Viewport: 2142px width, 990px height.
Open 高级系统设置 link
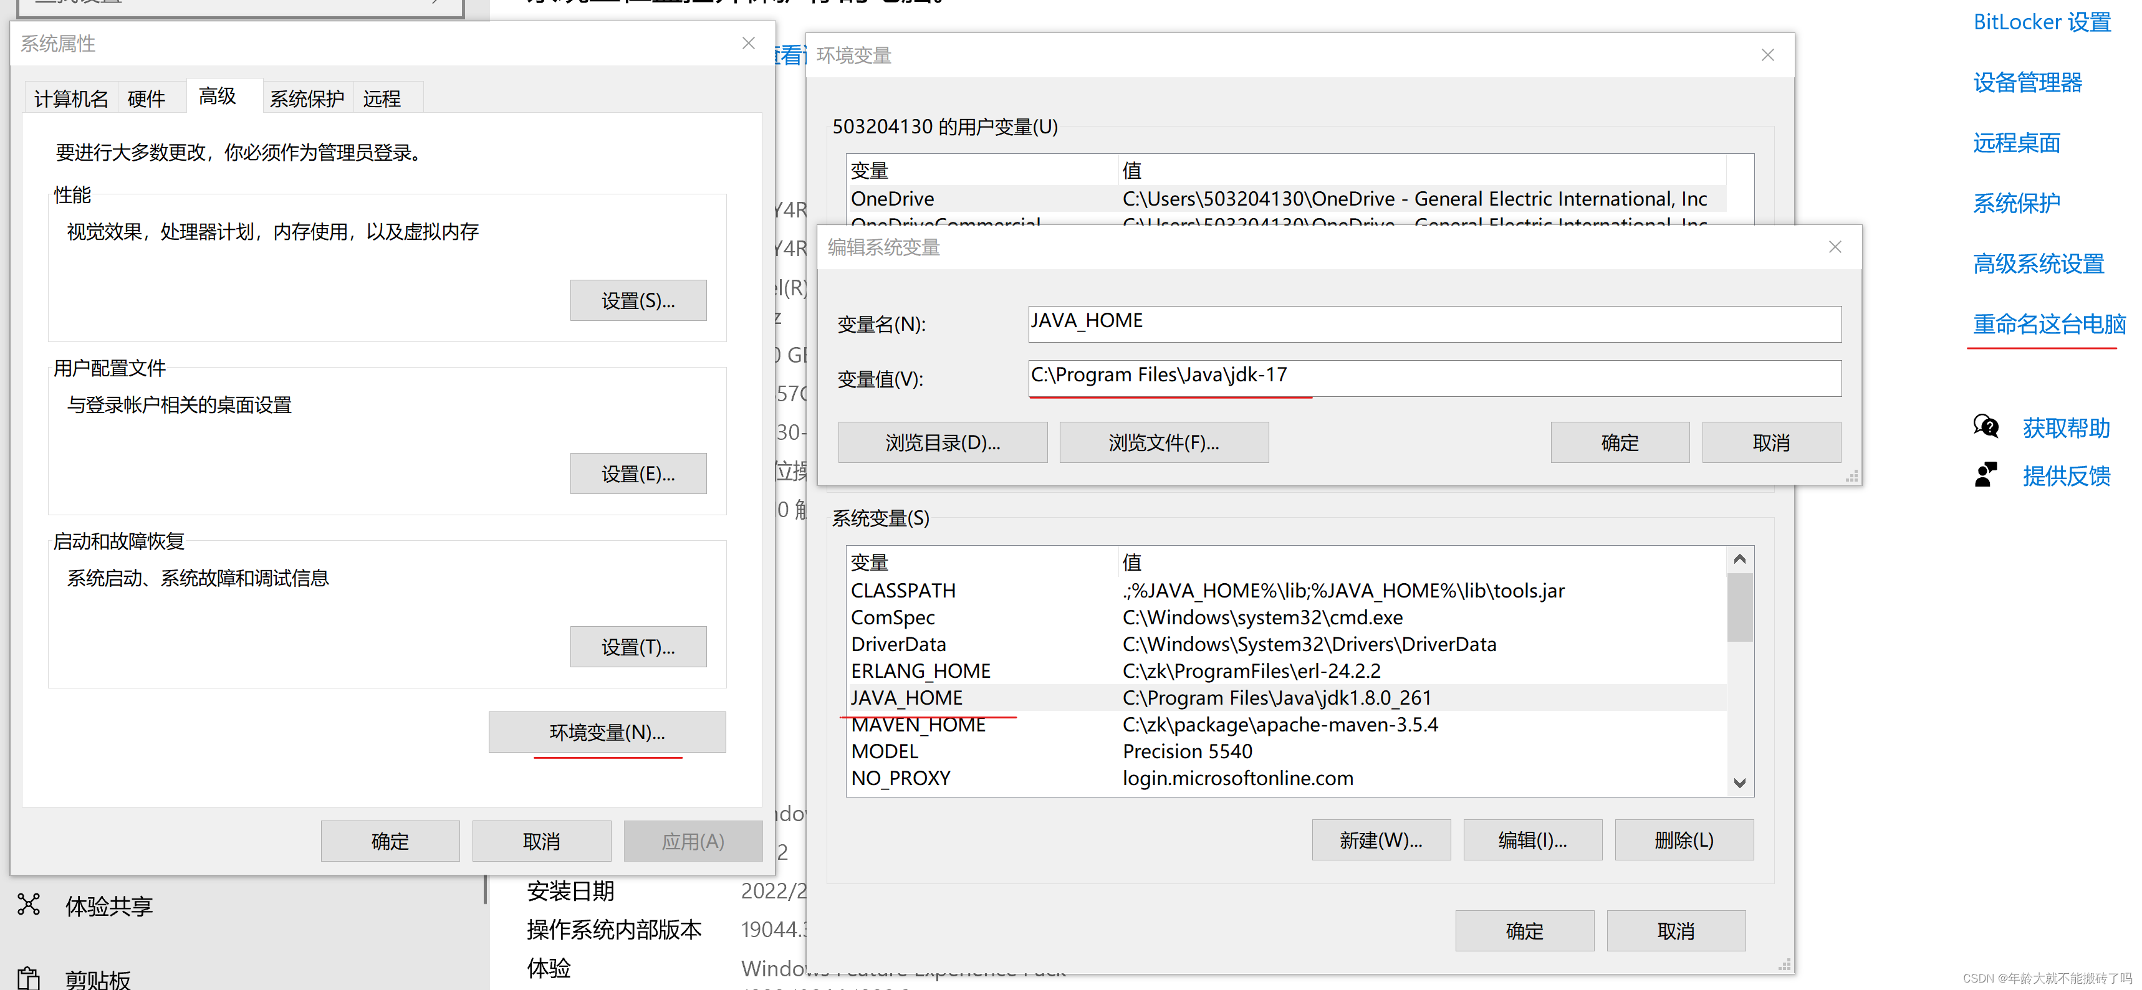(2038, 264)
